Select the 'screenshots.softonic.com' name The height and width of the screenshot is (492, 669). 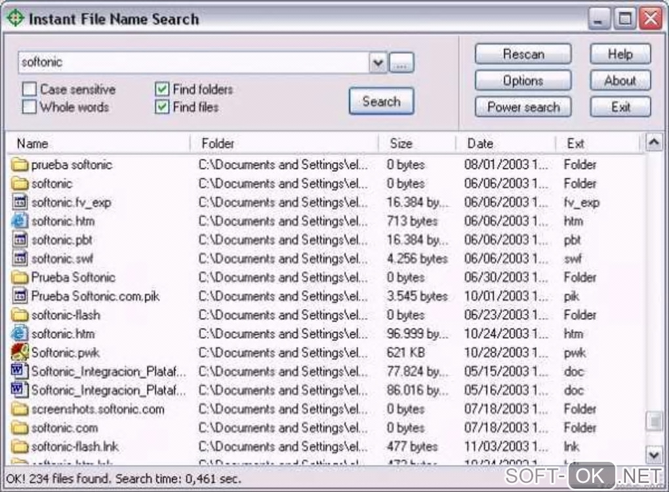click(x=98, y=409)
